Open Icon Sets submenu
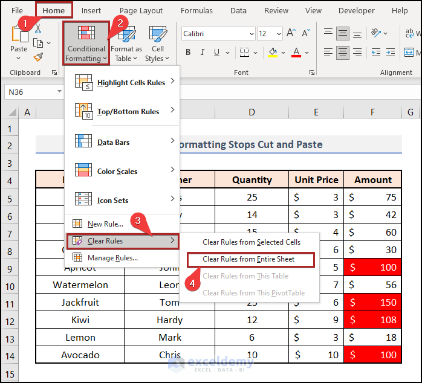The image size is (422, 383). point(123,200)
